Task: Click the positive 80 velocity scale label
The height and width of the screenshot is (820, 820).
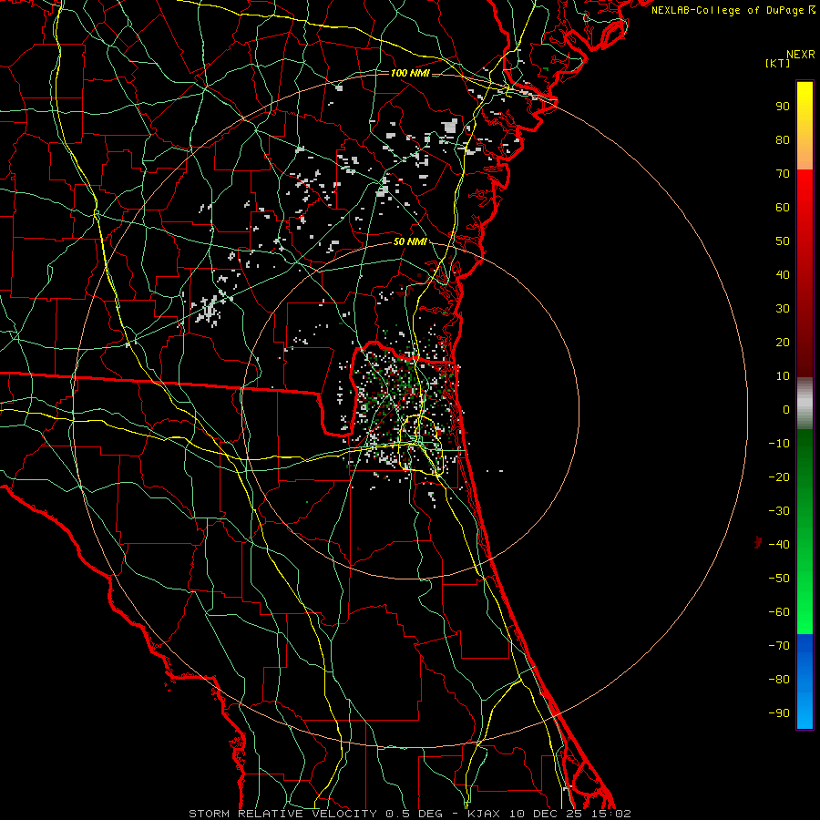Action: (783, 139)
